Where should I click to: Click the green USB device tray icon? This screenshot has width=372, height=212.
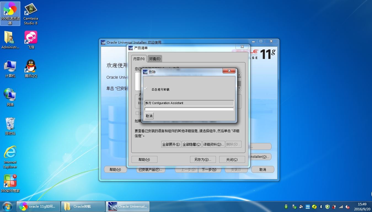pos(286,206)
